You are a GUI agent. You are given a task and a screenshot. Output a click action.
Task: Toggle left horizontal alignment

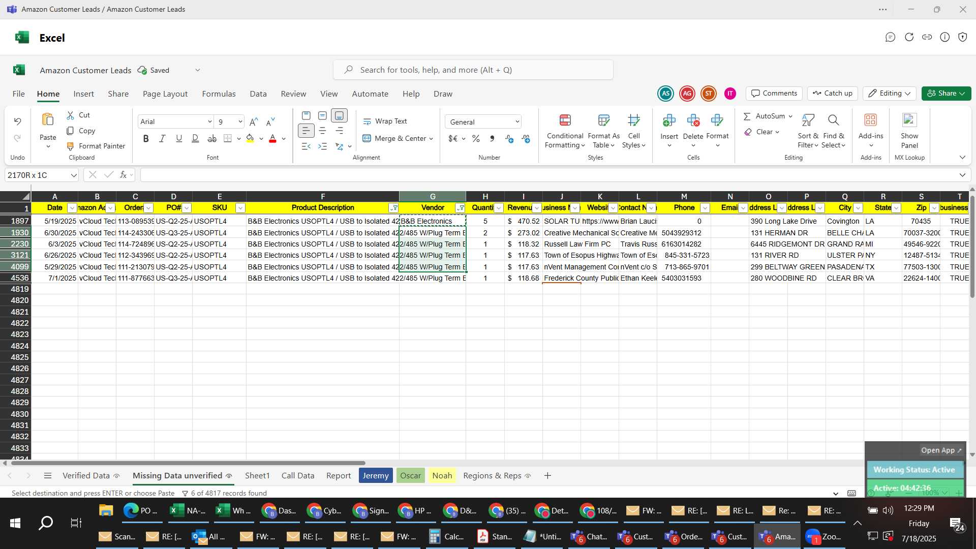click(306, 131)
